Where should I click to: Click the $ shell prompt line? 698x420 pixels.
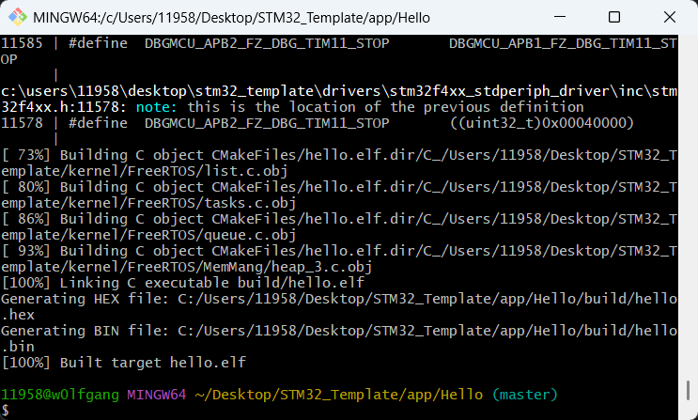coord(5,411)
